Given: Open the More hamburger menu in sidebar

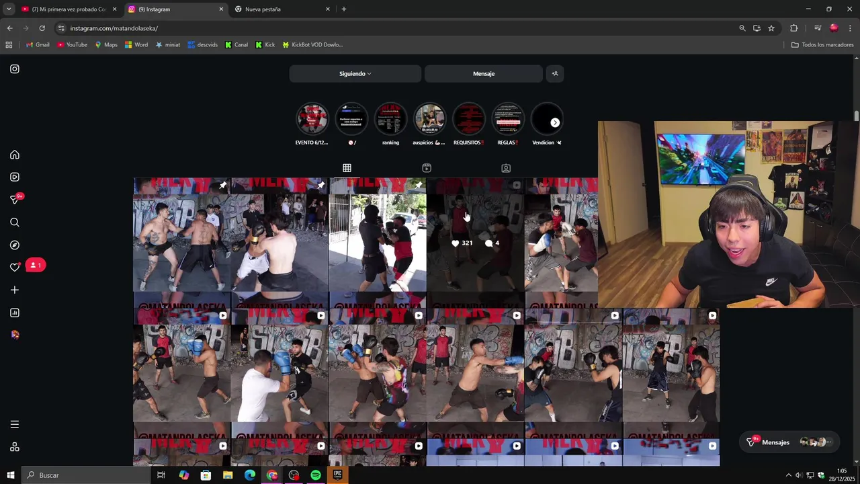Looking at the screenshot, I should tap(15, 424).
